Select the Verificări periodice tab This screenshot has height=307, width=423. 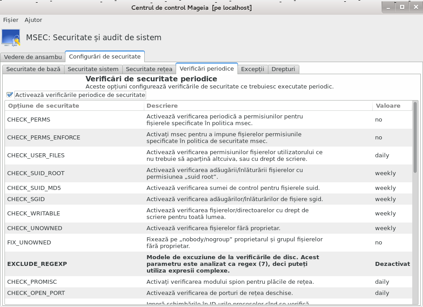coord(207,69)
